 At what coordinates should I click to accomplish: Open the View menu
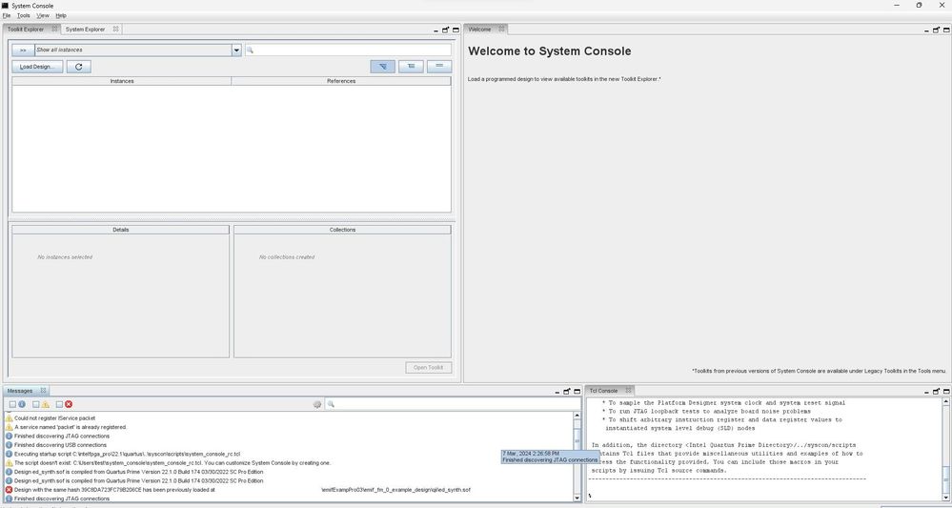click(x=43, y=15)
